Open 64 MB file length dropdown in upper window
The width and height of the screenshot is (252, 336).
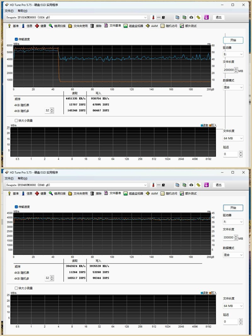(x=233, y=139)
